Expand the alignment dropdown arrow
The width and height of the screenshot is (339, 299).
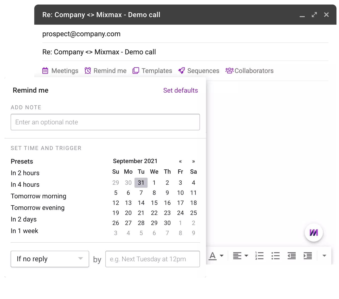(x=246, y=256)
